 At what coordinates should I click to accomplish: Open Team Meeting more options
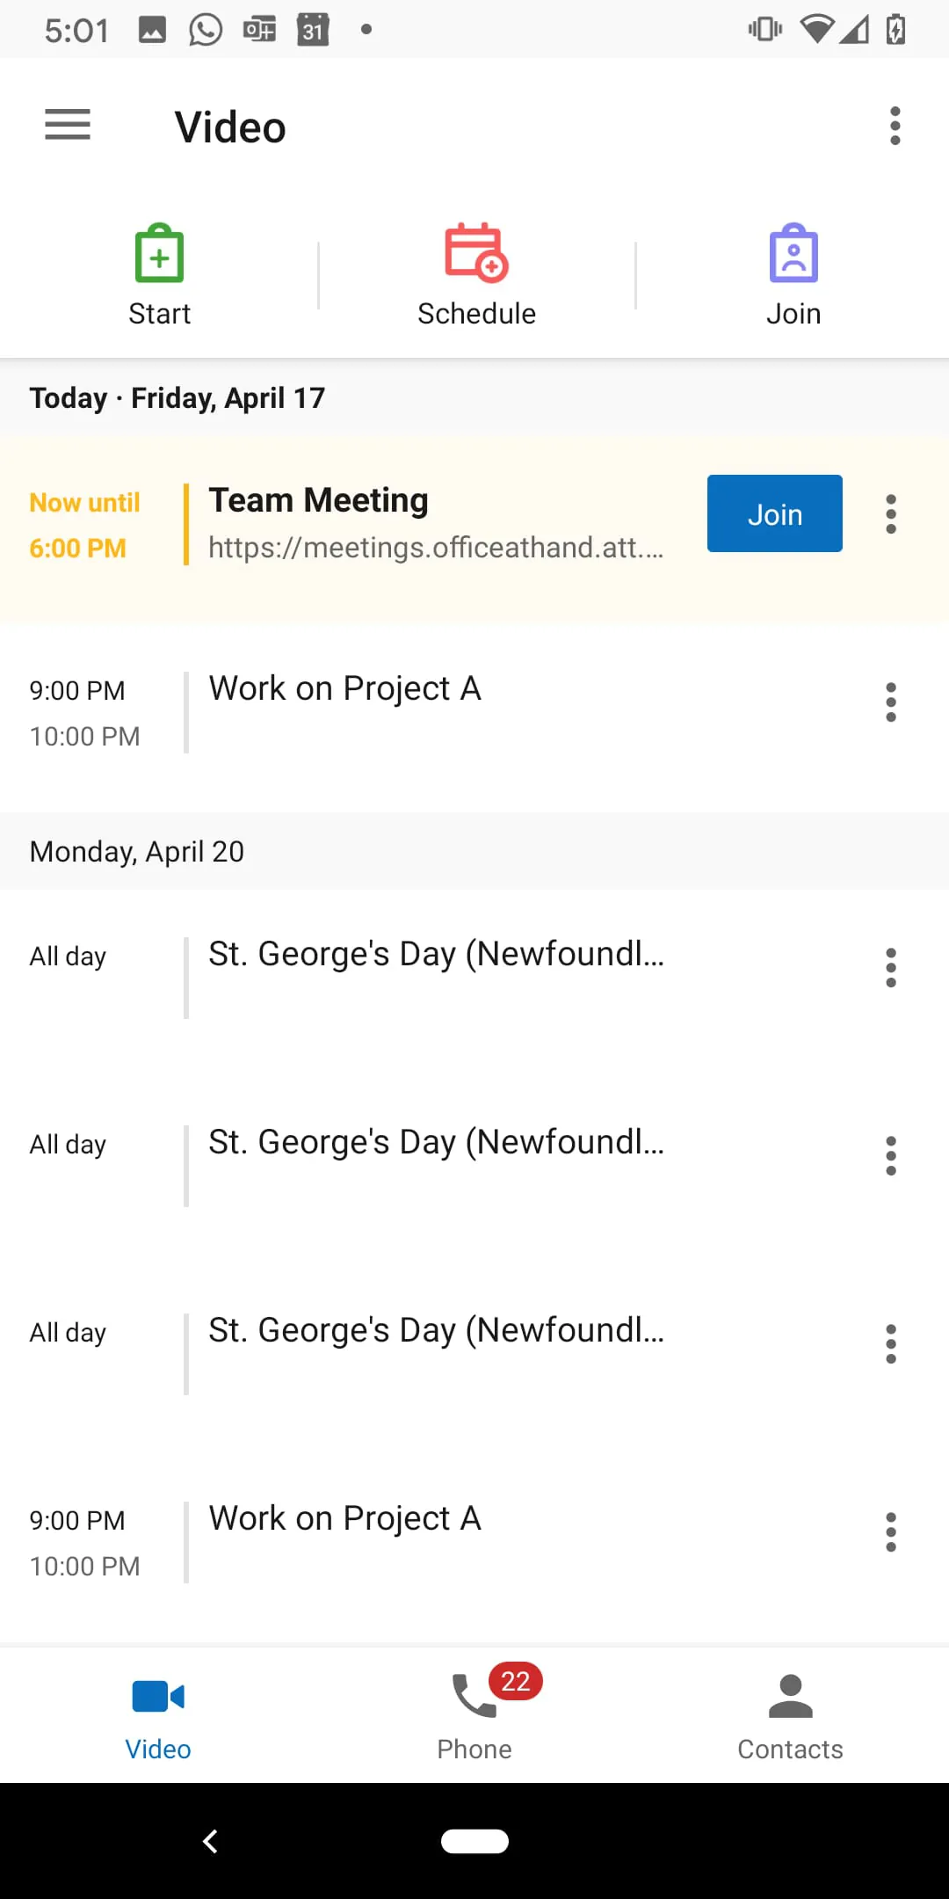point(891,514)
